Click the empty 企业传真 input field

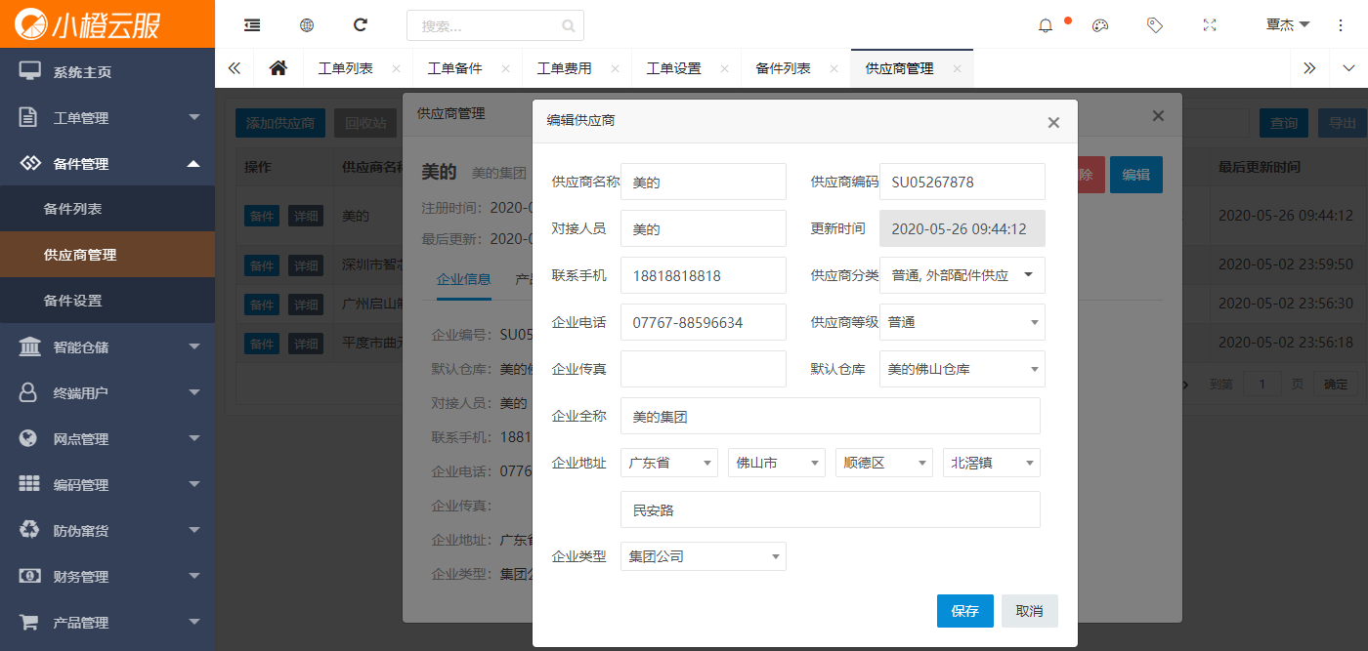tap(704, 369)
